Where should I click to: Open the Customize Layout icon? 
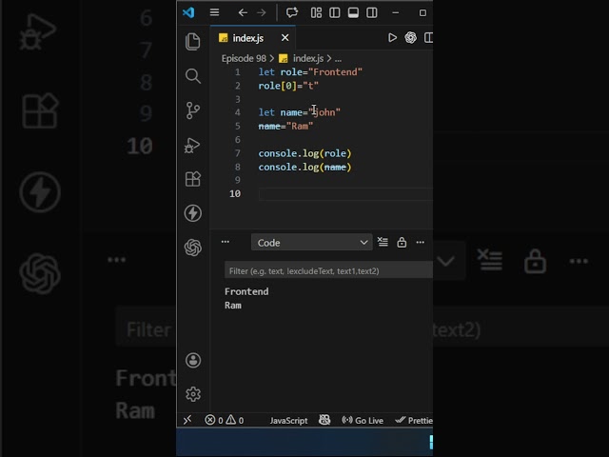(x=316, y=12)
